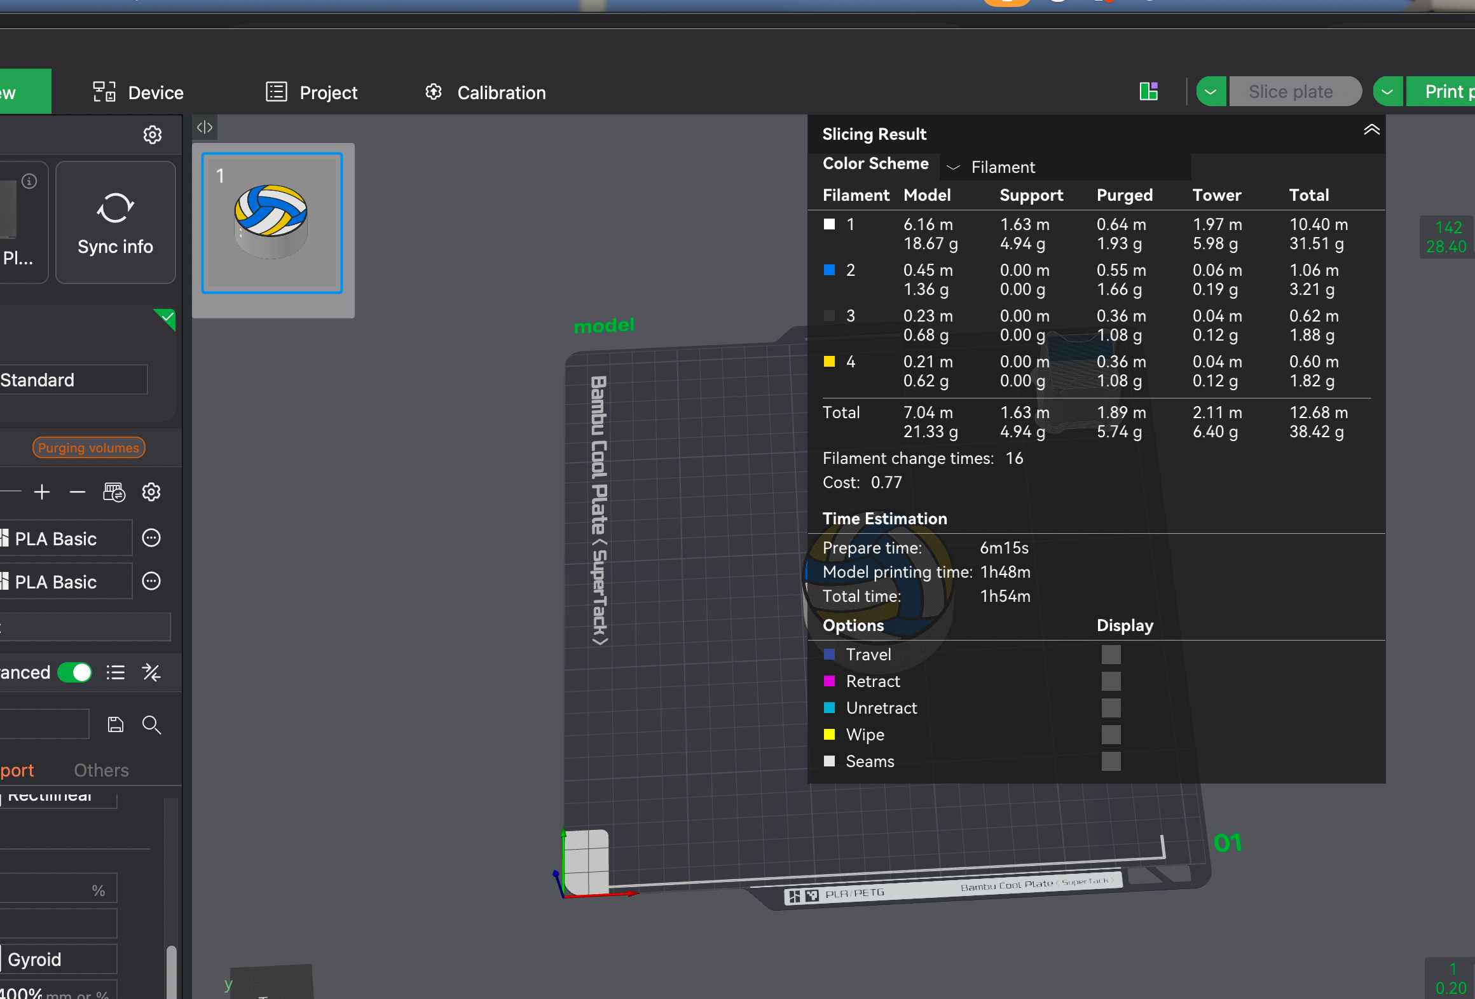Click filament 2 blue color swatch
1475x999 pixels.
(x=829, y=270)
